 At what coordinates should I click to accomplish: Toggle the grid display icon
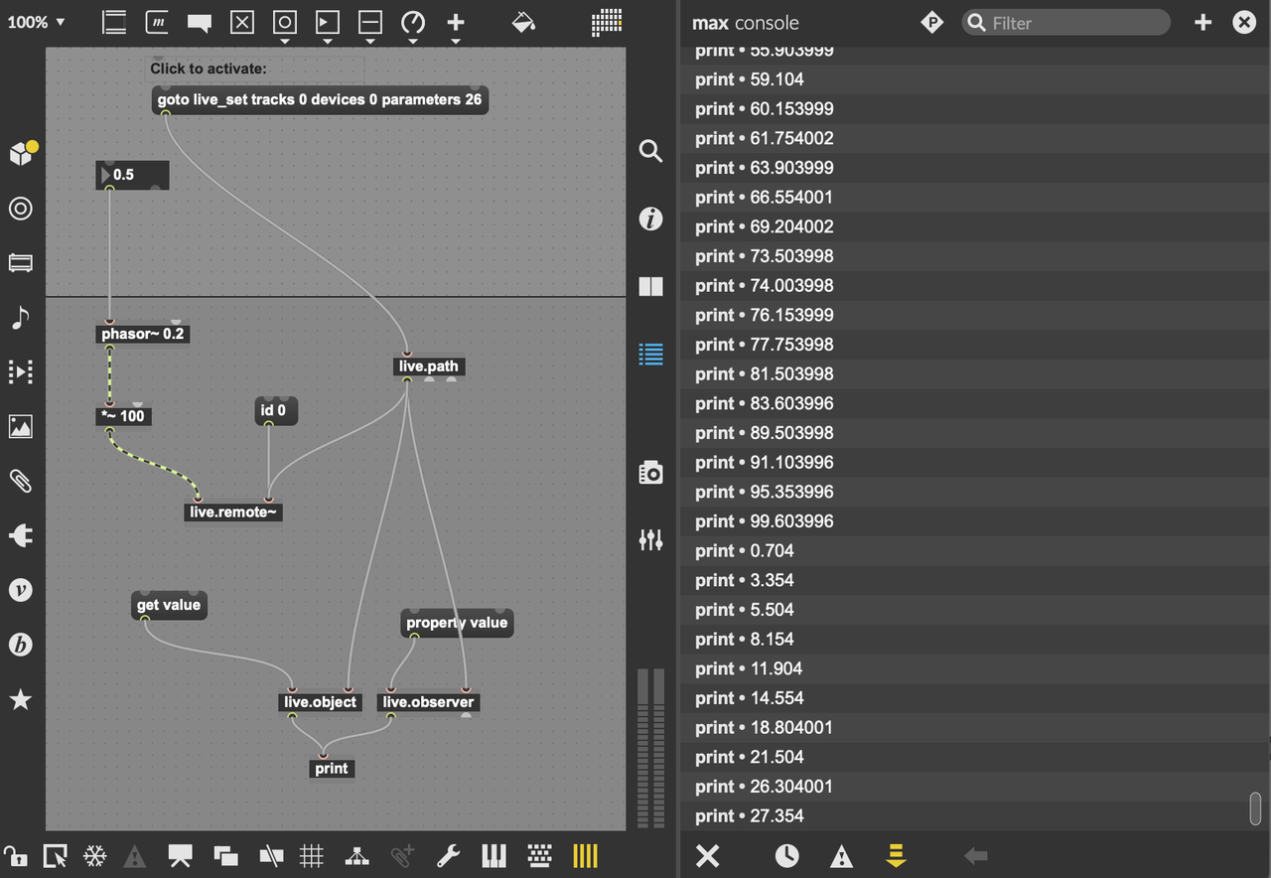coord(312,855)
